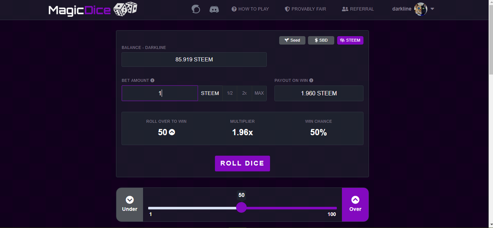This screenshot has height=228, width=493.
Task: Click the slider value label 50
Action: click(241, 195)
